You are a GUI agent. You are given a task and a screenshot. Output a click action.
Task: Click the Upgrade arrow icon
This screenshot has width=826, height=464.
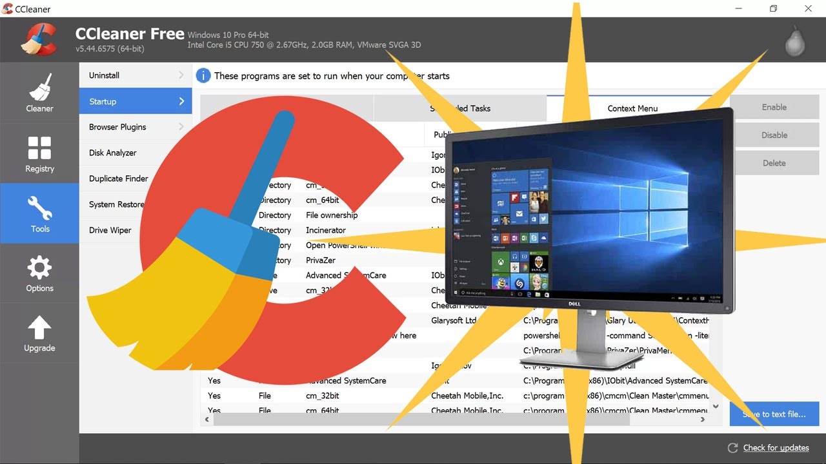[39, 327]
